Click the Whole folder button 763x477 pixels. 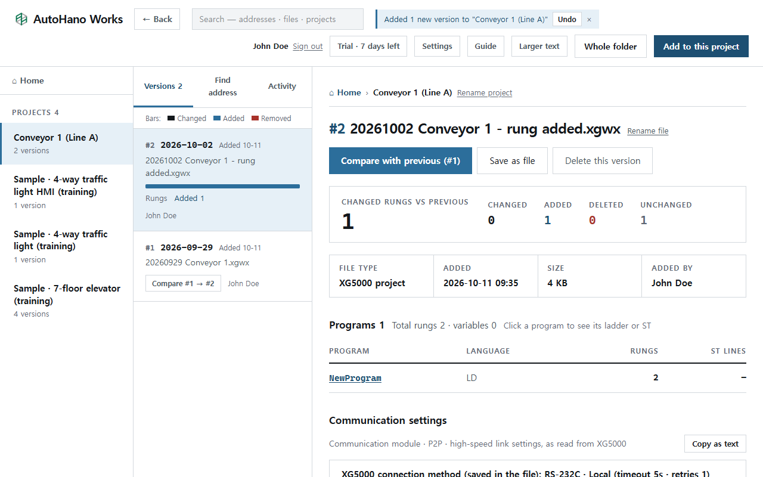pyautogui.click(x=610, y=47)
